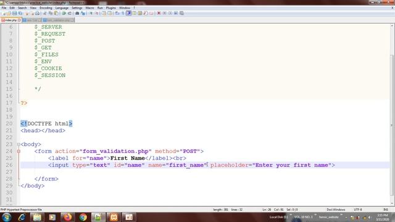Image resolution: width=395 pixels, height=222 pixels.
Task: Open Firefox from taskbar
Action: [x=67, y=217]
